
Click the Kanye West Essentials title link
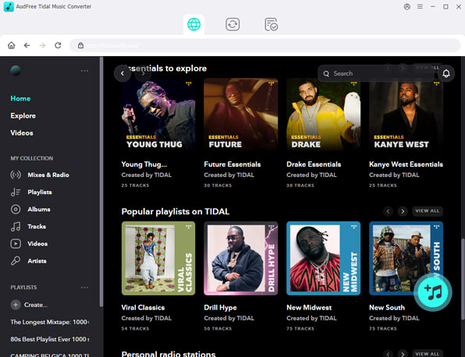click(x=406, y=164)
